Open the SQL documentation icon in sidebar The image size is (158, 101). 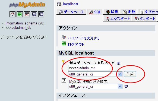click(x=41, y=14)
